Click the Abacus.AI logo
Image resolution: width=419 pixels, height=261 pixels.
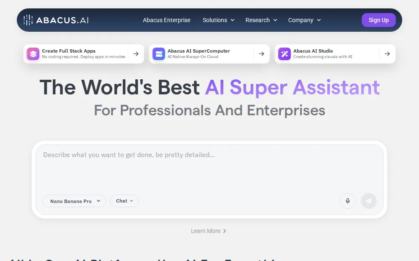56,20
